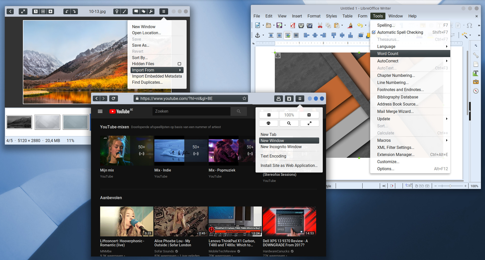Click zoom-in plus beside Writer zoom slider
This screenshot has width=485, height=260.
tap(465, 186)
